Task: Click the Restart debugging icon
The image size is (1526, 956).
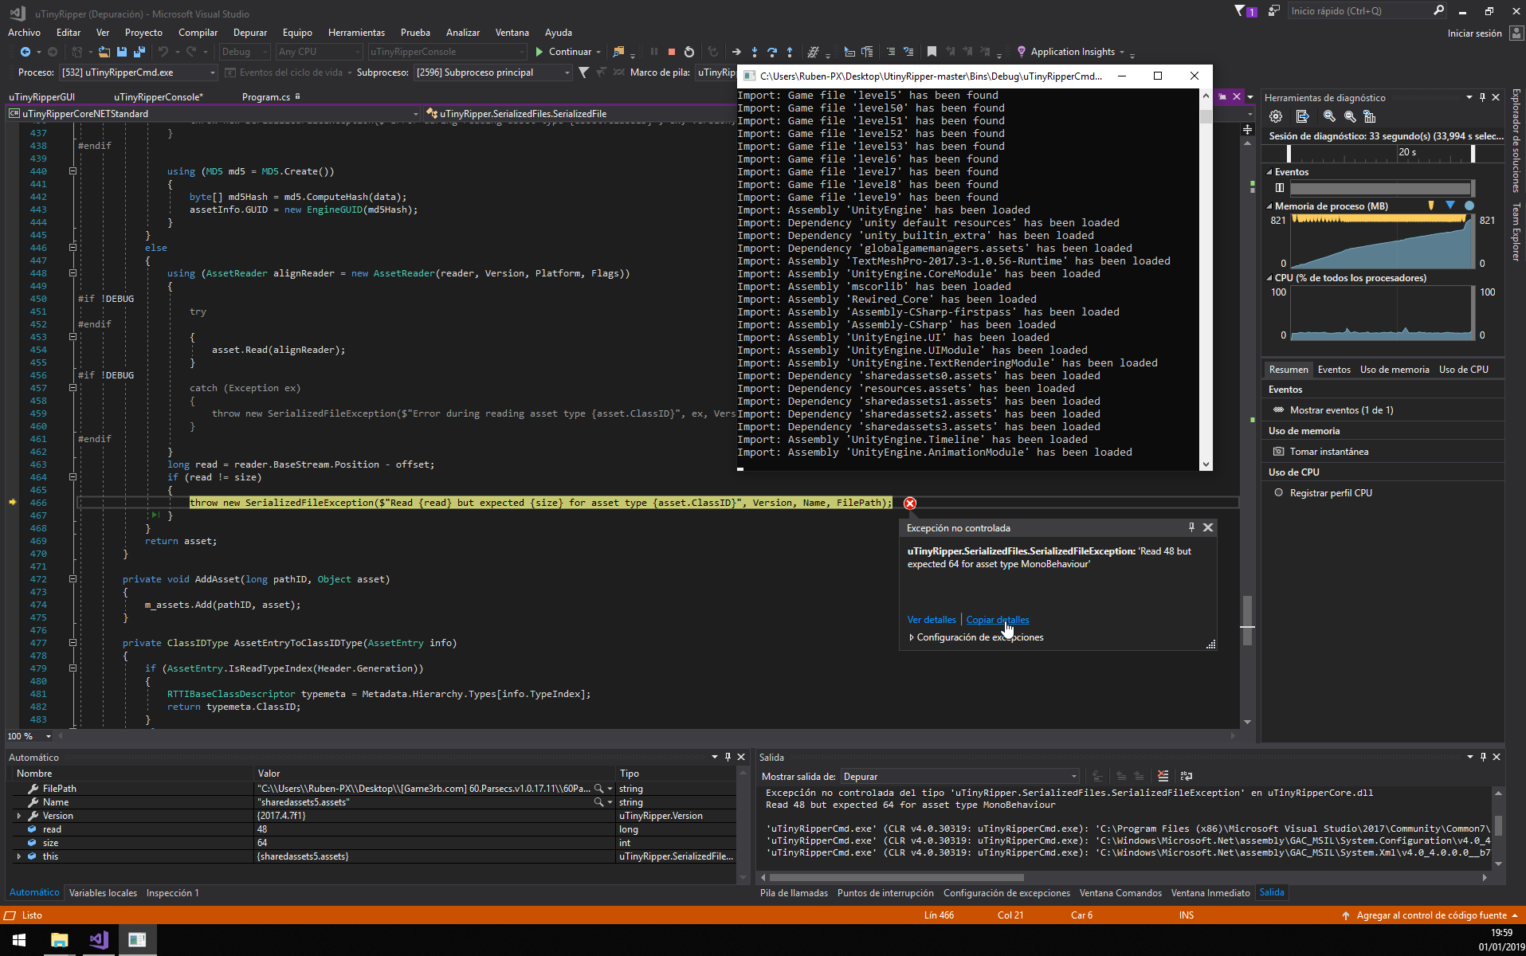Action: point(690,51)
